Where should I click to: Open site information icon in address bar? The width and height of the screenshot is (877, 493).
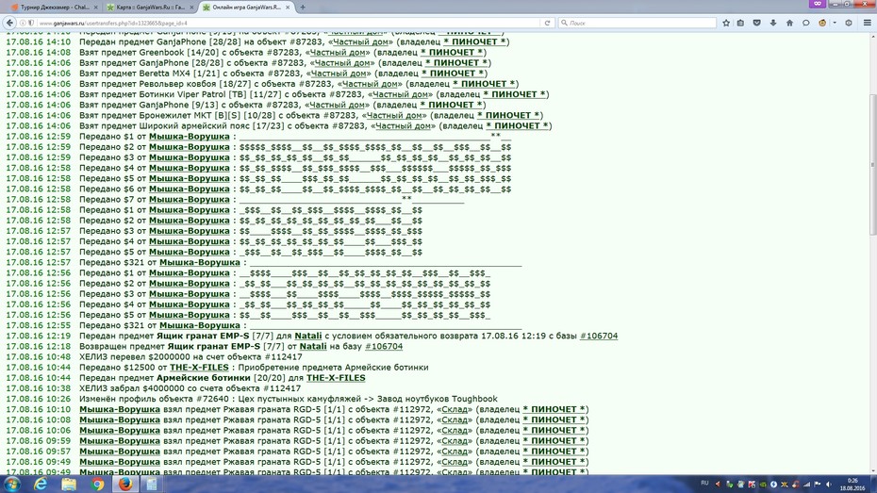[23, 23]
